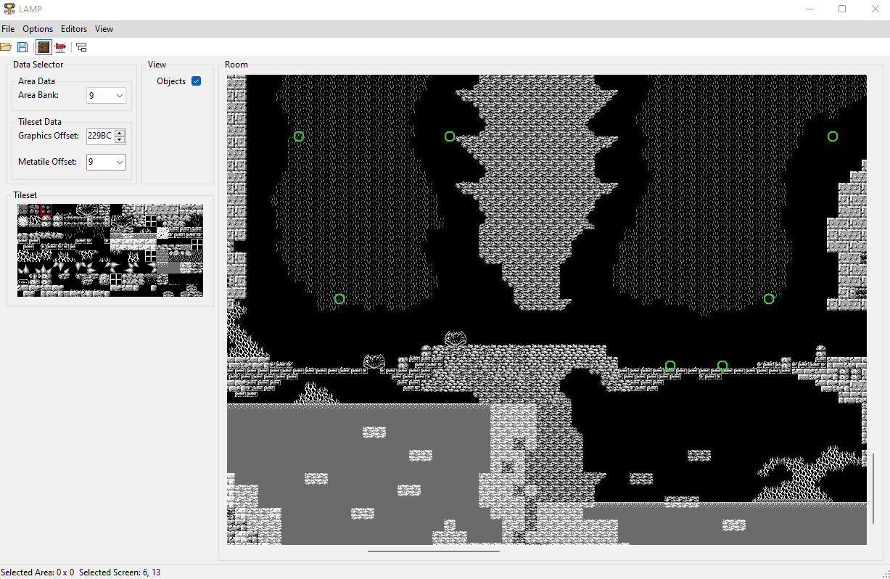Select the red-highlighted tile in the Tileset
The height and width of the screenshot is (579, 890).
46,210
